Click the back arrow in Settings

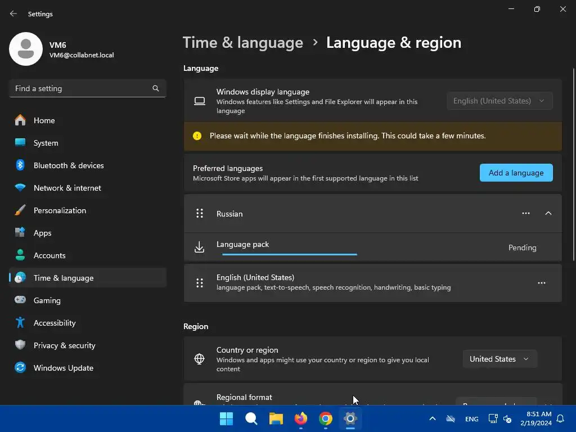coord(13,13)
